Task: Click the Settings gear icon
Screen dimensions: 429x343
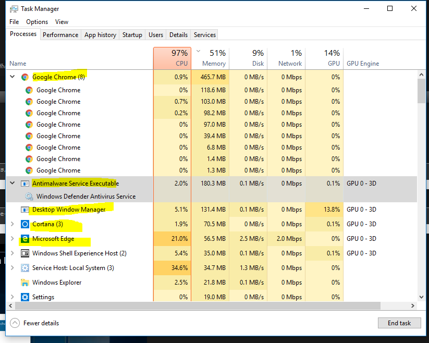Action: (x=25, y=297)
